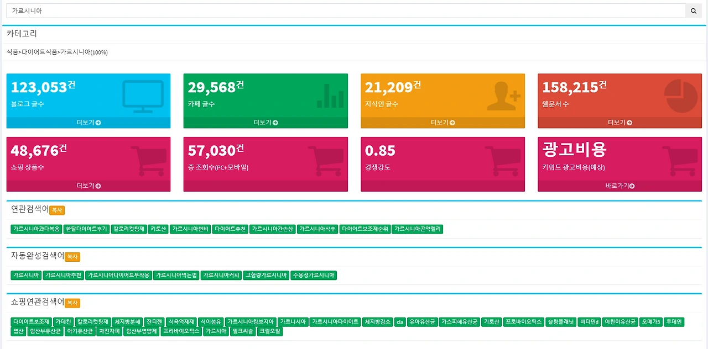Copy 자동완성검색어 with its 복사 button
Screen dimensions: 708x349
pyautogui.click(x=72, y=257)
